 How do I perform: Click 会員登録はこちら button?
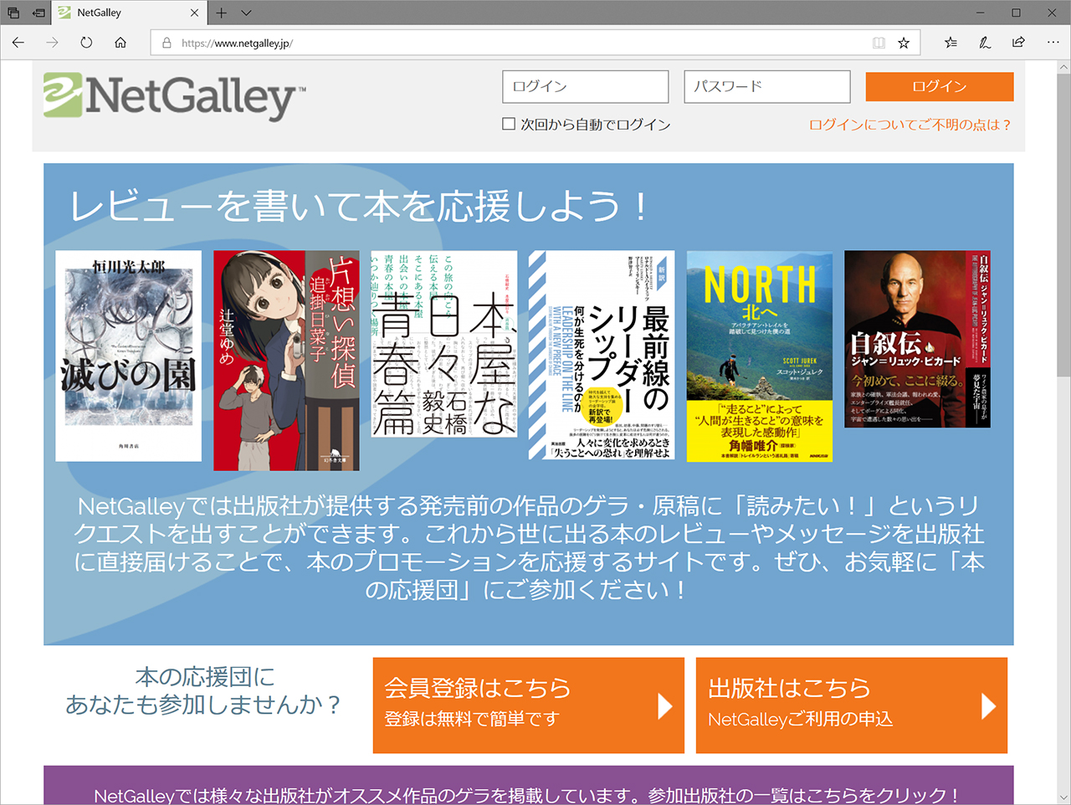(529, 705)
